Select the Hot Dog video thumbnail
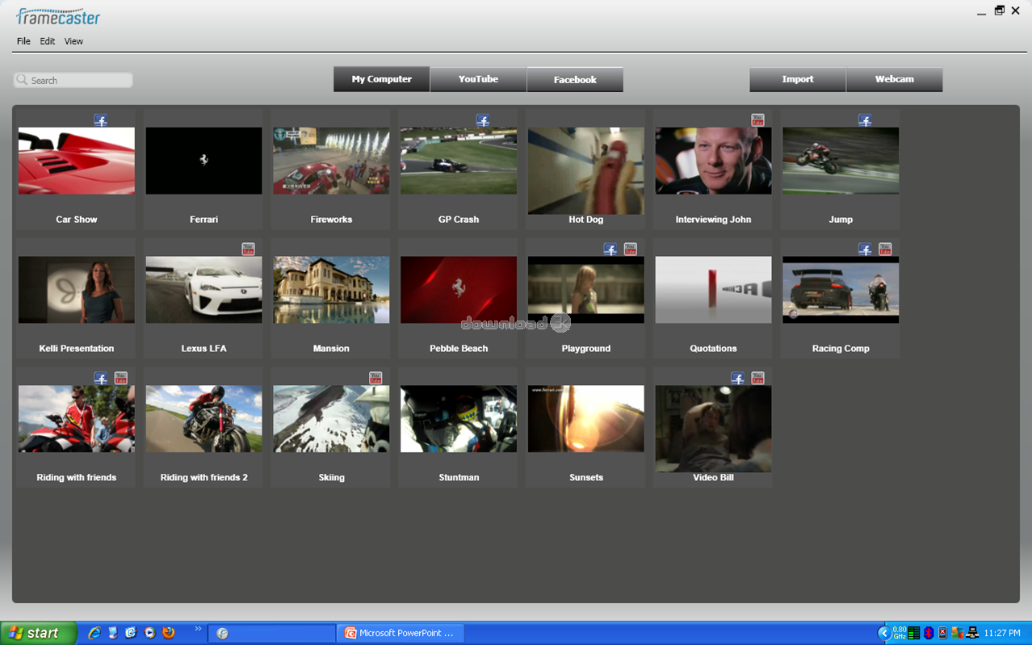The width and height of the screenshot is (1032, 645). [586, 170]
